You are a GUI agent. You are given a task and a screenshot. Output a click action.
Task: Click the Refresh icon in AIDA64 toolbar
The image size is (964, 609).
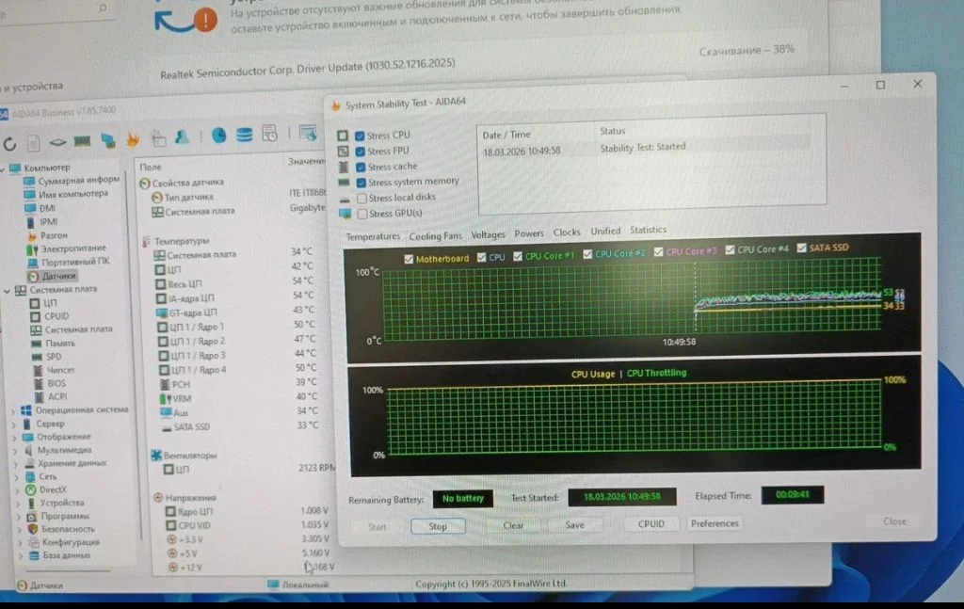pos(9,144)
